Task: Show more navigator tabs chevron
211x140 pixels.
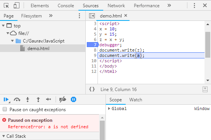Action: click(51, 16)
